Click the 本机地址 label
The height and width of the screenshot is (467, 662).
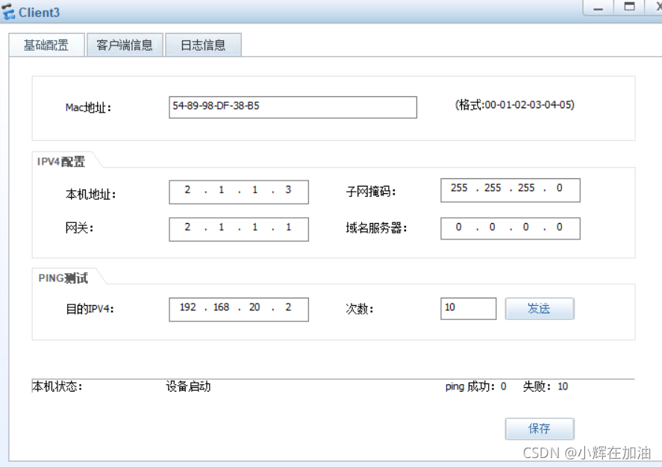[x=91, y=195]
